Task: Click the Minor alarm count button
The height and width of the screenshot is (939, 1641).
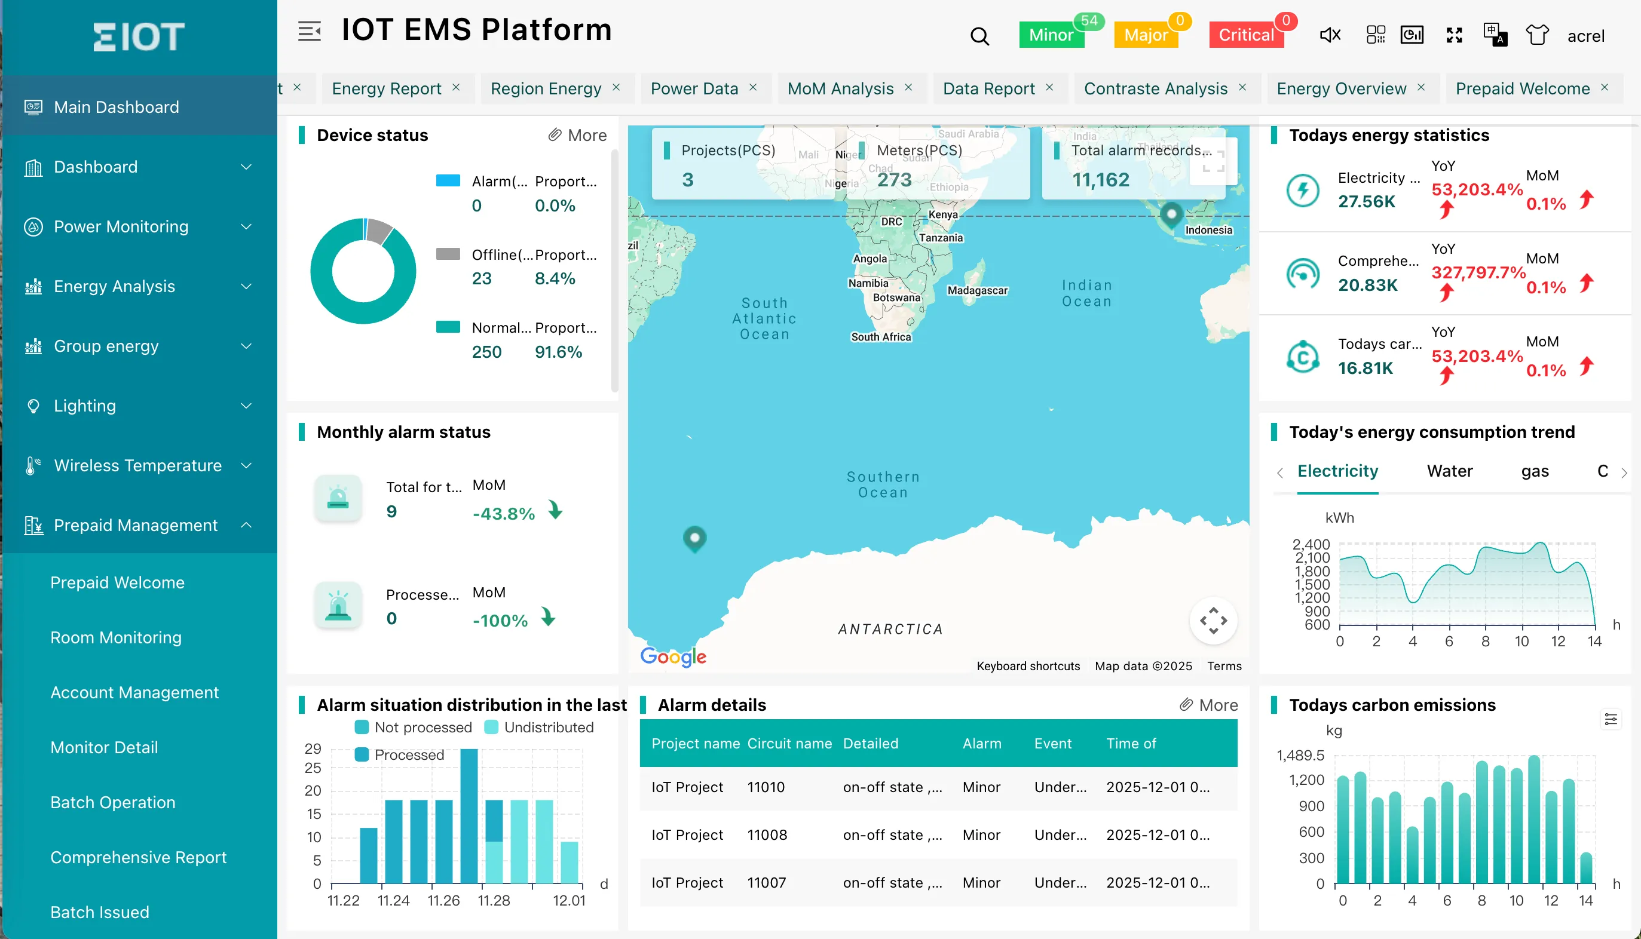Action: point(1051,35)
